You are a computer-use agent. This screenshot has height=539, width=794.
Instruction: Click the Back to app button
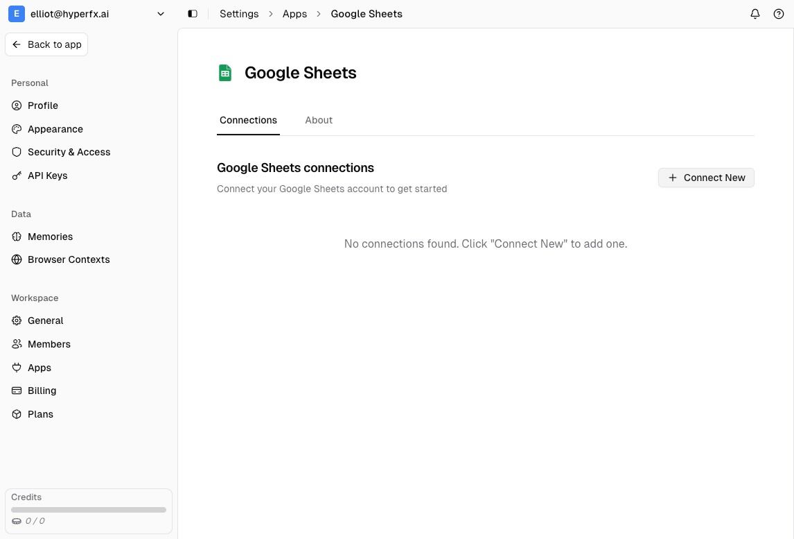(x=46, y=44)
